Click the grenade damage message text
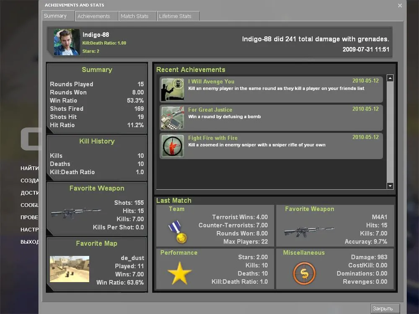Screen dimensions: 419x314 pos(316,39)
